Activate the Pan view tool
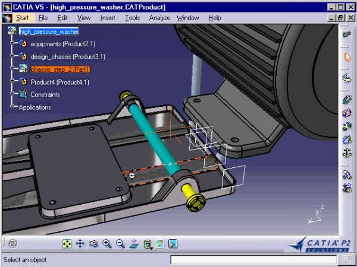 [80, 244]
